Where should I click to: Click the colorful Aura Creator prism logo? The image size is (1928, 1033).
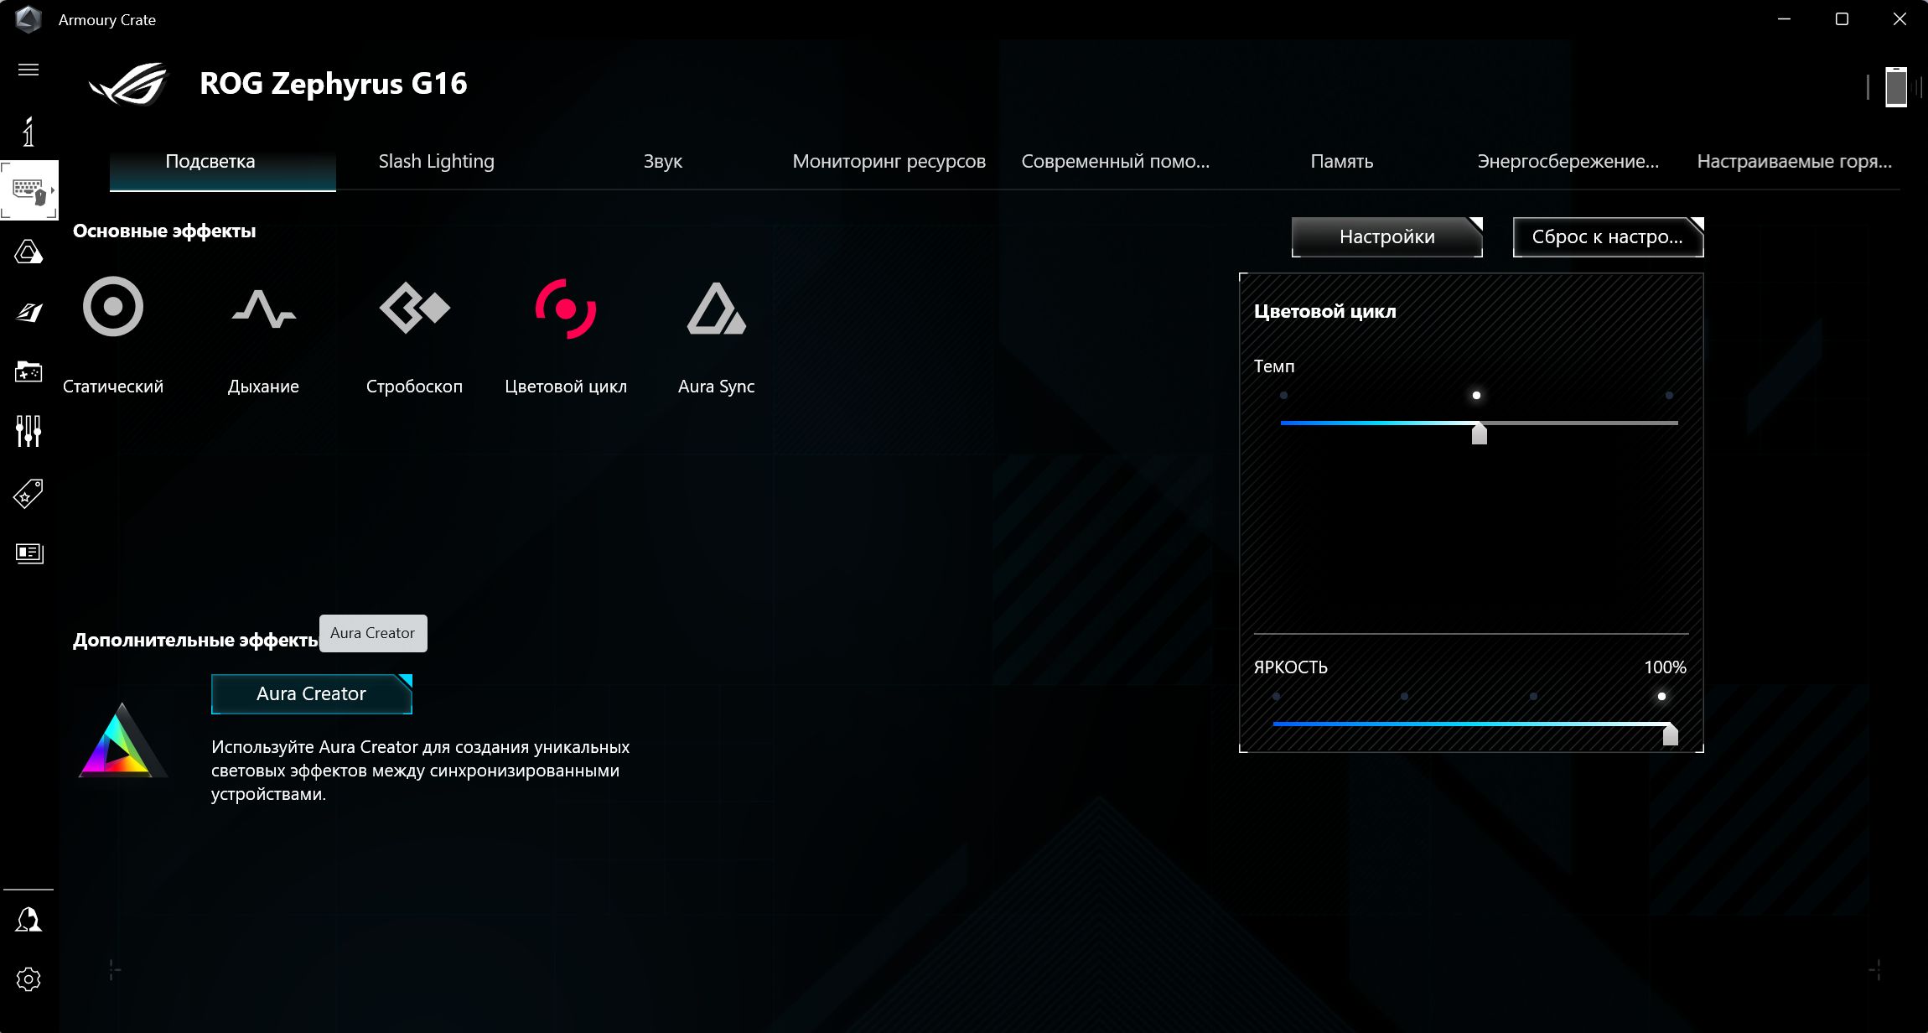pyautogui.click(x=122, y=740)
